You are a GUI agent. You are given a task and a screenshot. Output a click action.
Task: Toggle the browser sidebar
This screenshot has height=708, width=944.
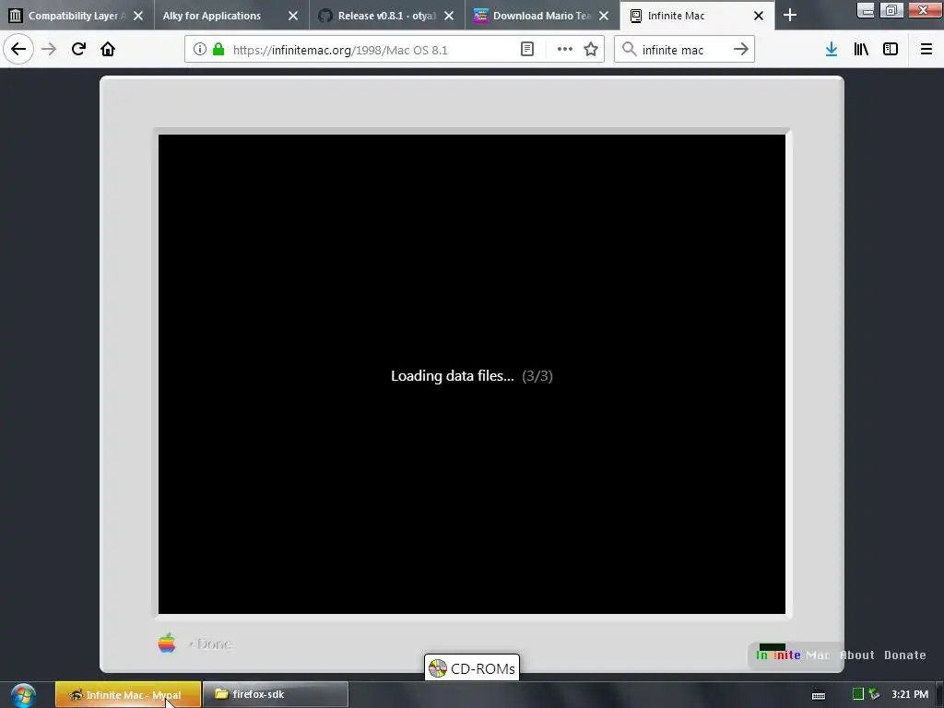[x=891, y=50]
